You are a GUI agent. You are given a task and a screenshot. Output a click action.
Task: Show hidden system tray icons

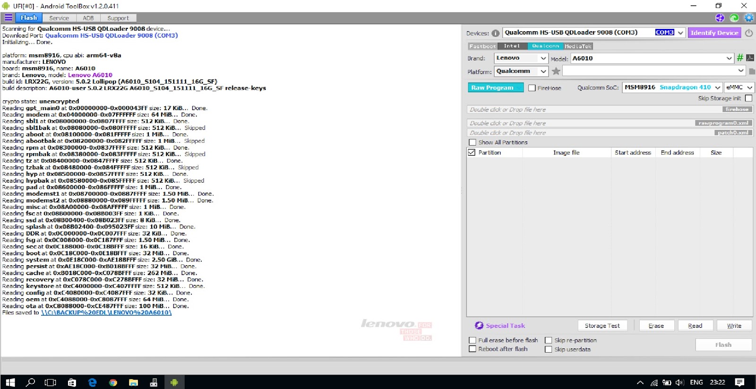640,382
